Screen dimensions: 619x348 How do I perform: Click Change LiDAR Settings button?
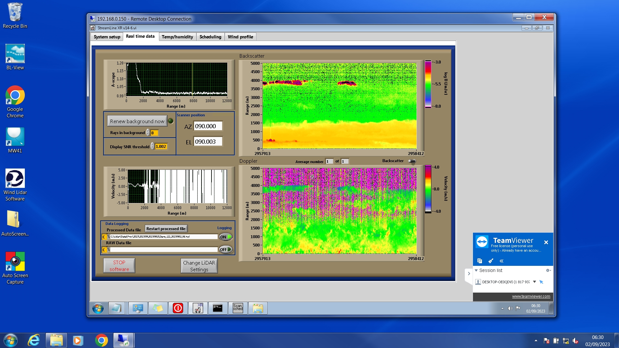(199, 266)
